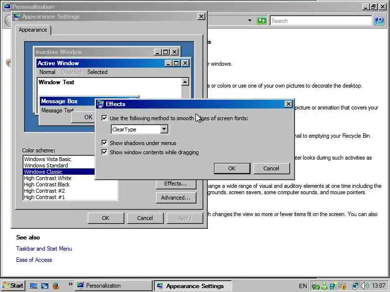Open the Advanced... appearance options
390x292 pixels.
(176, 198)
